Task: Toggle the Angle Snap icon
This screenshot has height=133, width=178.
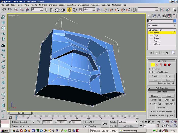Action: coord(117,10)
